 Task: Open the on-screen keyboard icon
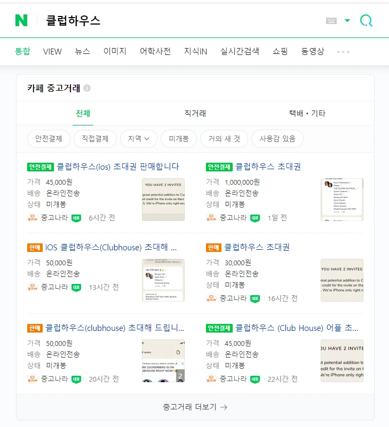pyautogui.click(x=331, y=21)
